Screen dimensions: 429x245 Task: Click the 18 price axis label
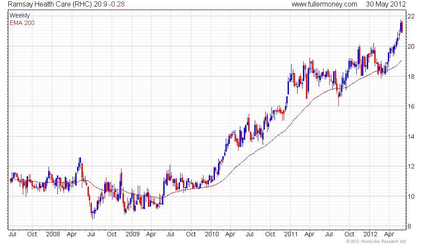(x=411, y=77)
